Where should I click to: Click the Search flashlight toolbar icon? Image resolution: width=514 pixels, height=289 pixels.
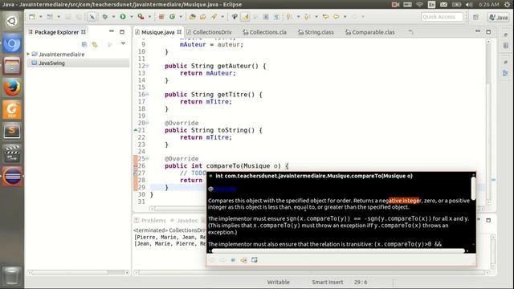214,17
